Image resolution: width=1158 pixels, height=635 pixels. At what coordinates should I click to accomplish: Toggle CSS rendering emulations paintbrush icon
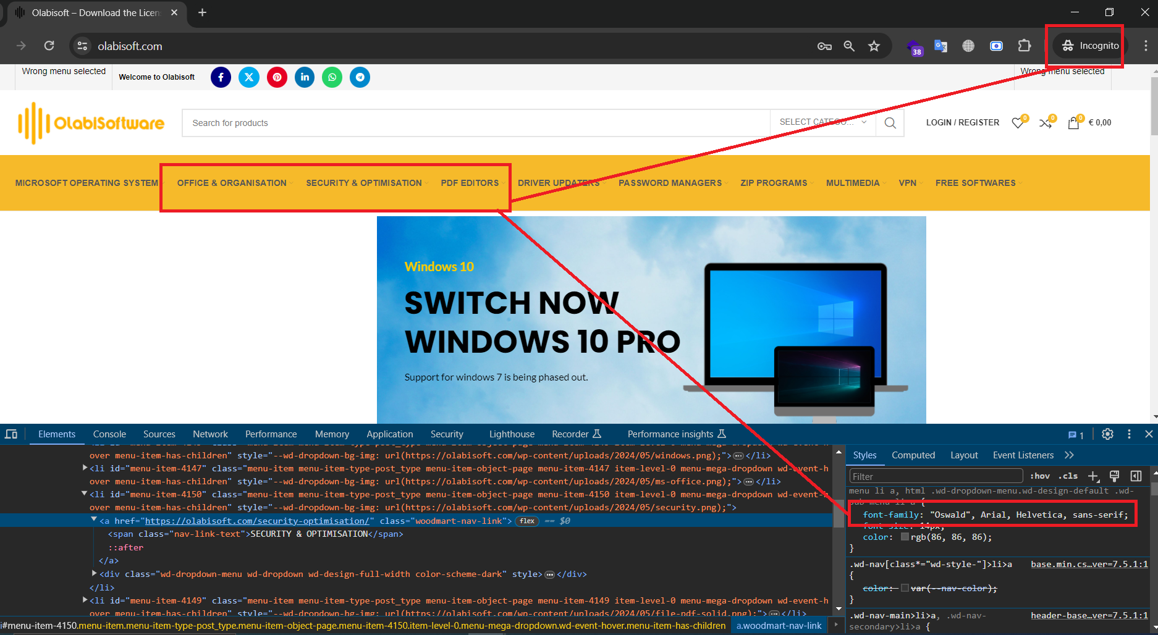[x=1114, y=476]
